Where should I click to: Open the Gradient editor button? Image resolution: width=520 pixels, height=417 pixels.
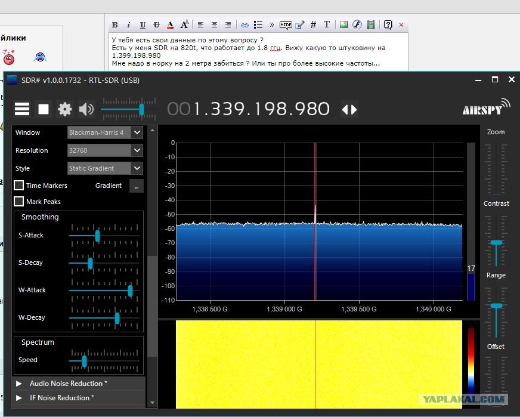(x=137, y=186)
